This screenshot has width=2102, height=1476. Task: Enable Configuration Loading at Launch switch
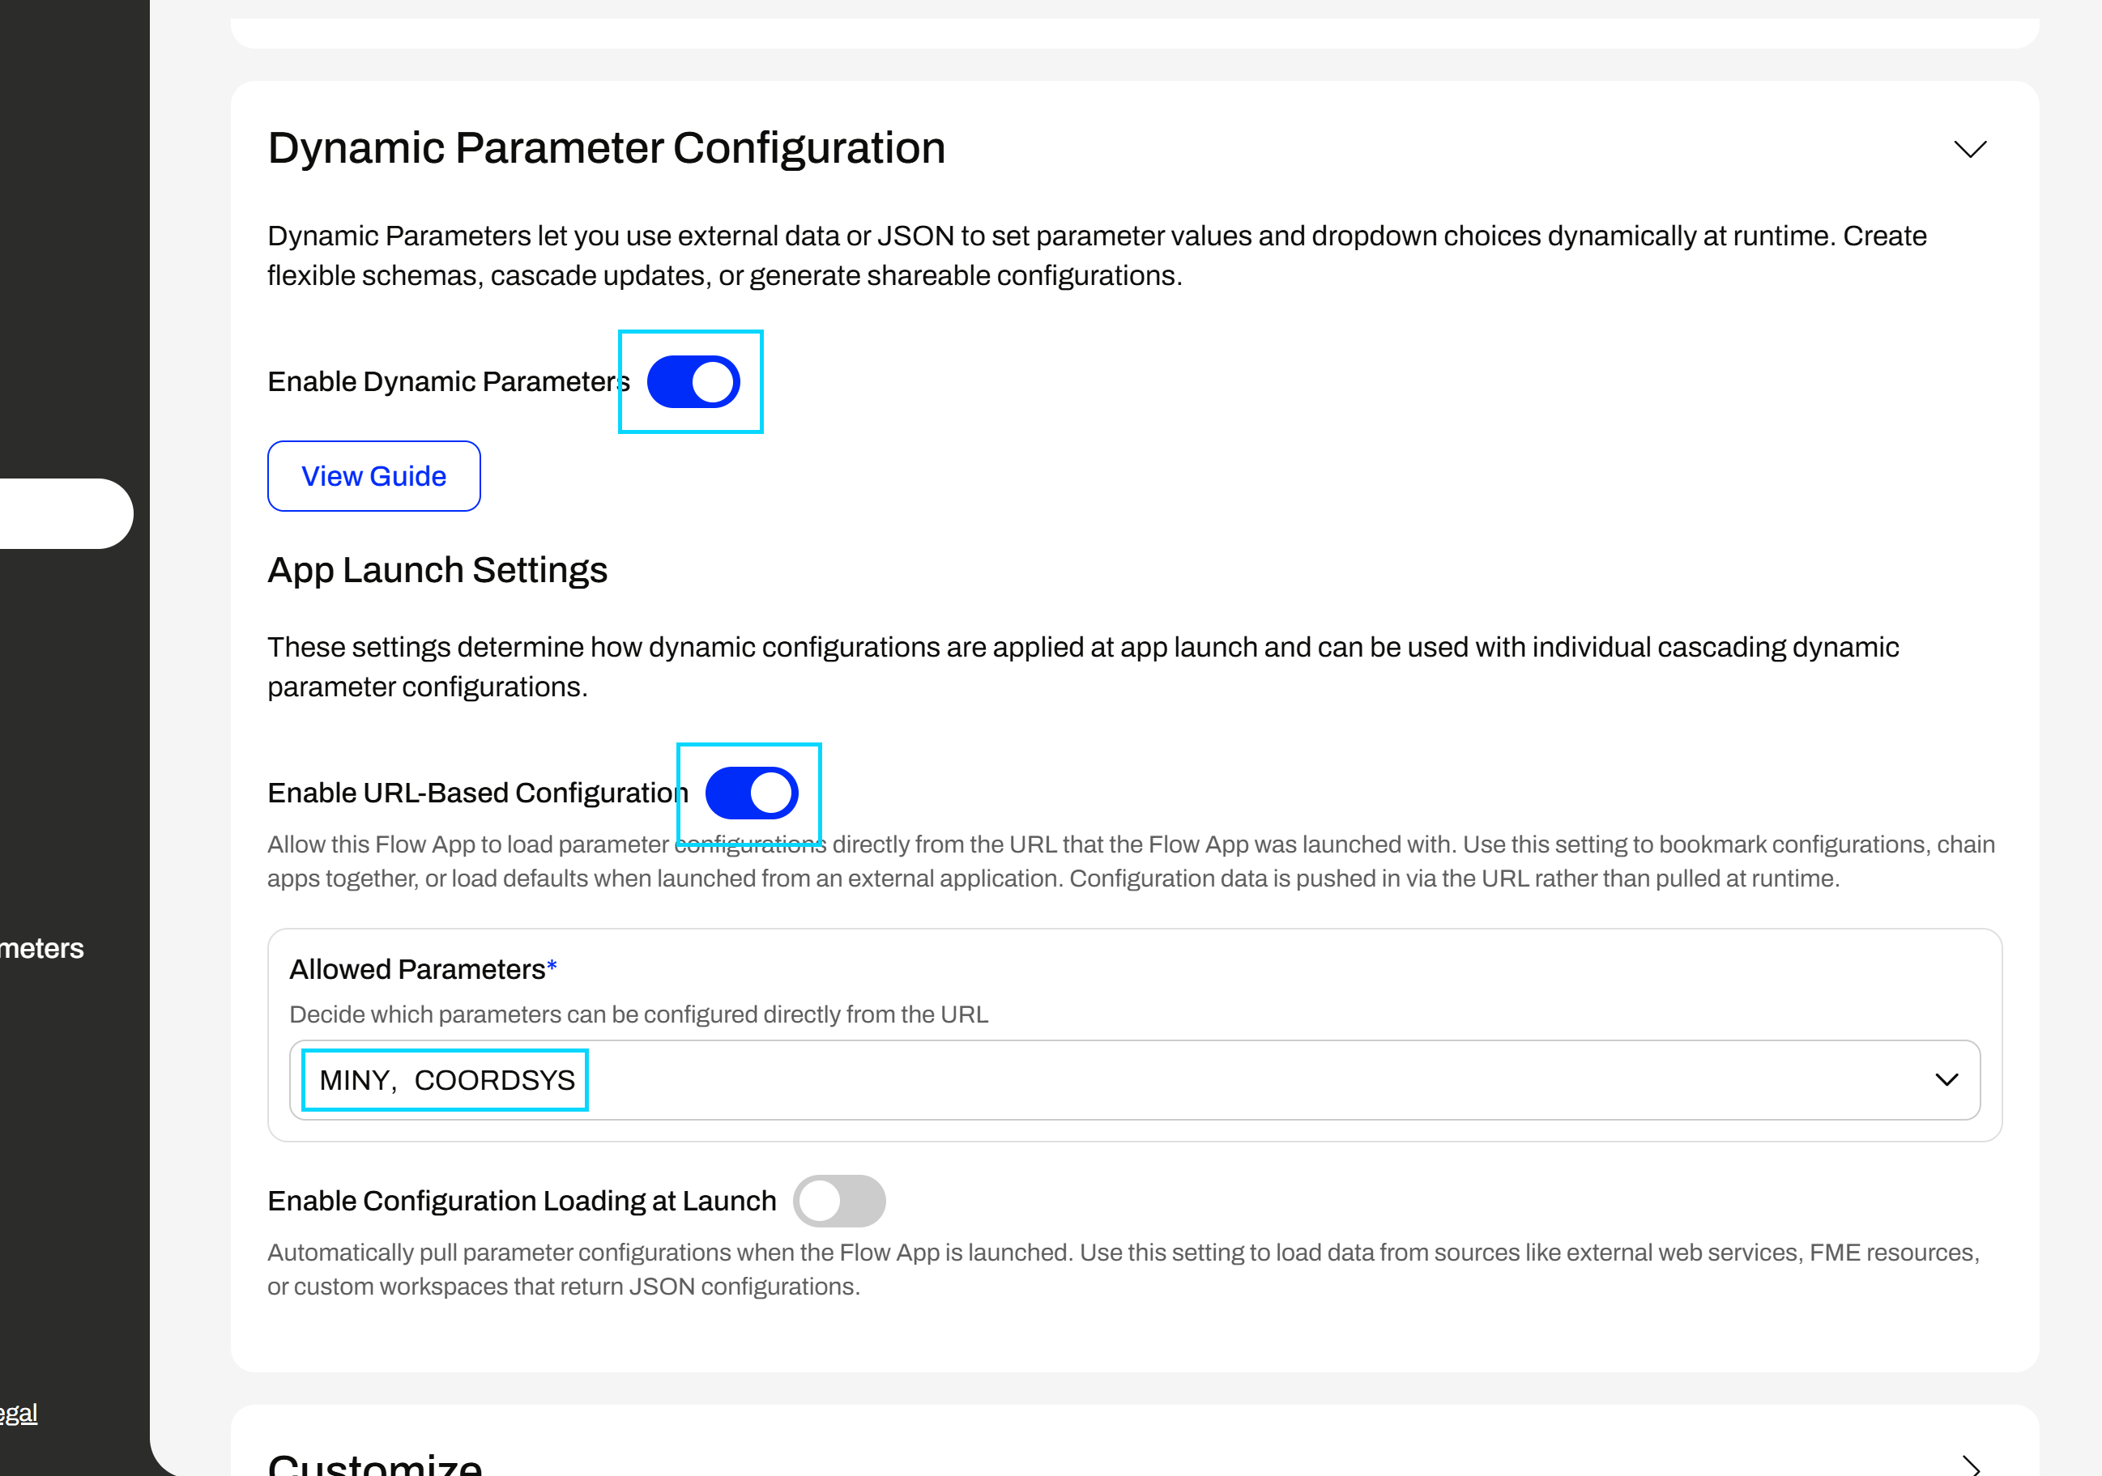click(x=838, y=1201)
